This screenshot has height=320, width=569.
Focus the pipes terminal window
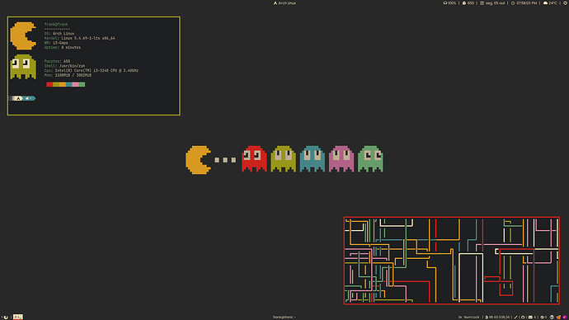coord(451,261)
